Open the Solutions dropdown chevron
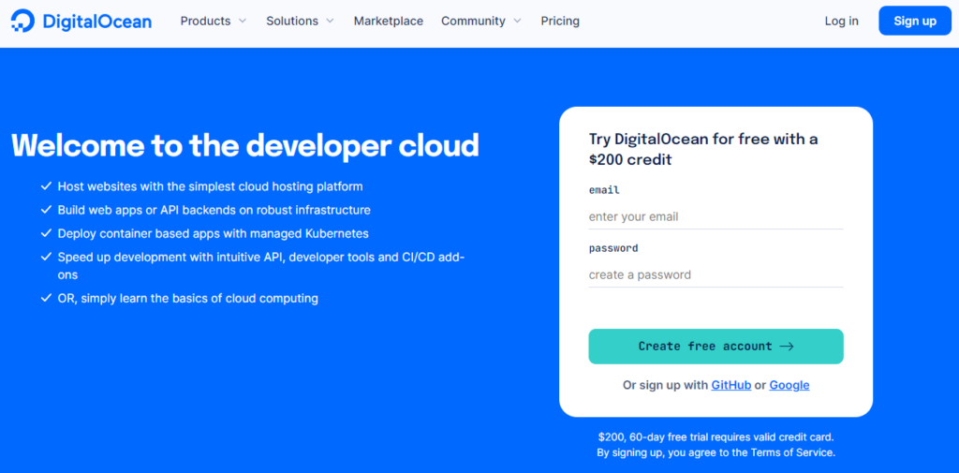 click(x=330, y=21)
